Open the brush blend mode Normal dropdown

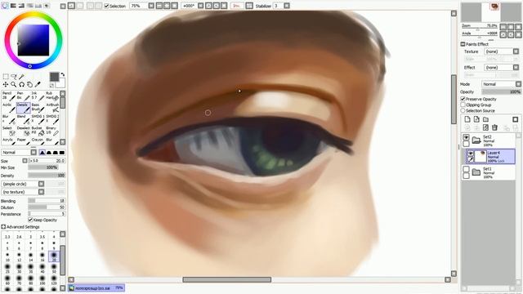tap(19, 153)
